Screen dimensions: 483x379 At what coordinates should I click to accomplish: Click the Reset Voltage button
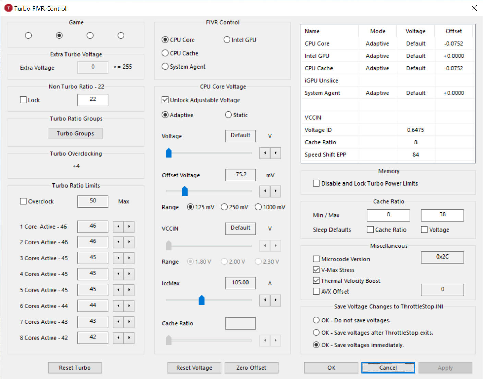[194, 368]
